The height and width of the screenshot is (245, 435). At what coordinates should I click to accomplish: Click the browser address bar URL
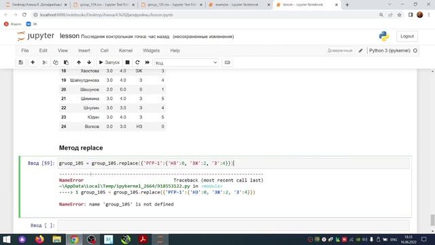click(x=106, y=15)
